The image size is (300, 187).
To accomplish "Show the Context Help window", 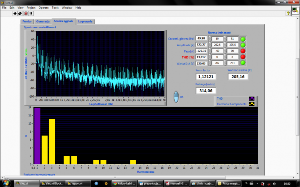I will [288, 13].
